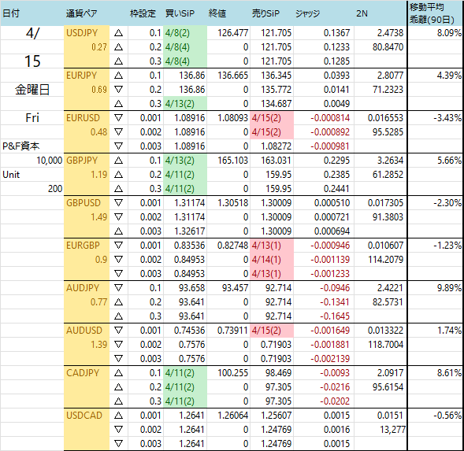Screen dimensions: 464x451
Task: Click the 10,000 capital value cell
Action: tap(32, 161)
